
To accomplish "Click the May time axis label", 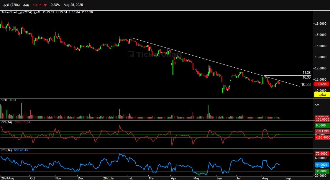I will pos(196,178).
